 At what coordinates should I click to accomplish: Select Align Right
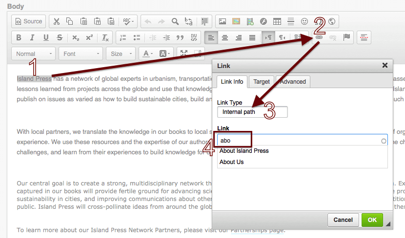coord(239,37)
